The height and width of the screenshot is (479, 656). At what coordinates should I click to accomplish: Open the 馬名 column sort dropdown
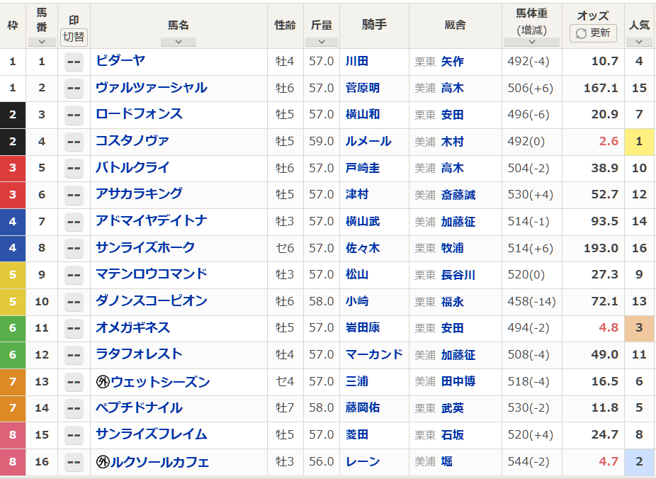(178, 41)
